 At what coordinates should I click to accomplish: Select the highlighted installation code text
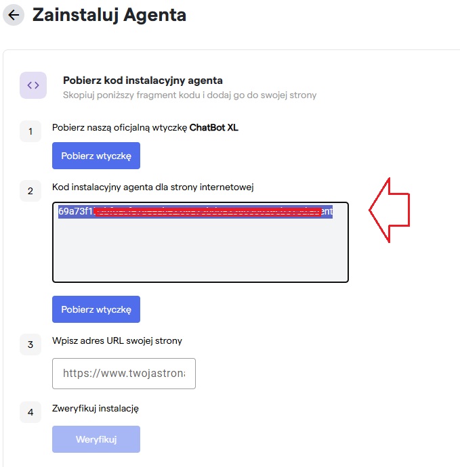coord(195,211)
